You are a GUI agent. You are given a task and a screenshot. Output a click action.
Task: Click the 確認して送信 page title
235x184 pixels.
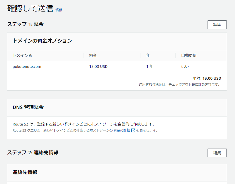coord(30,9)
